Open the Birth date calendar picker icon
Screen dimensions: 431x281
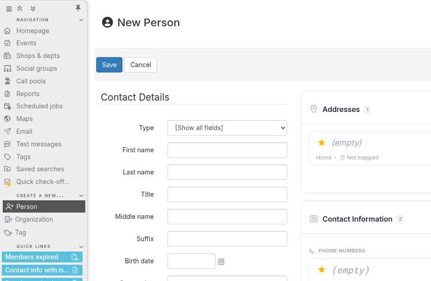click(x=221, y=262)
